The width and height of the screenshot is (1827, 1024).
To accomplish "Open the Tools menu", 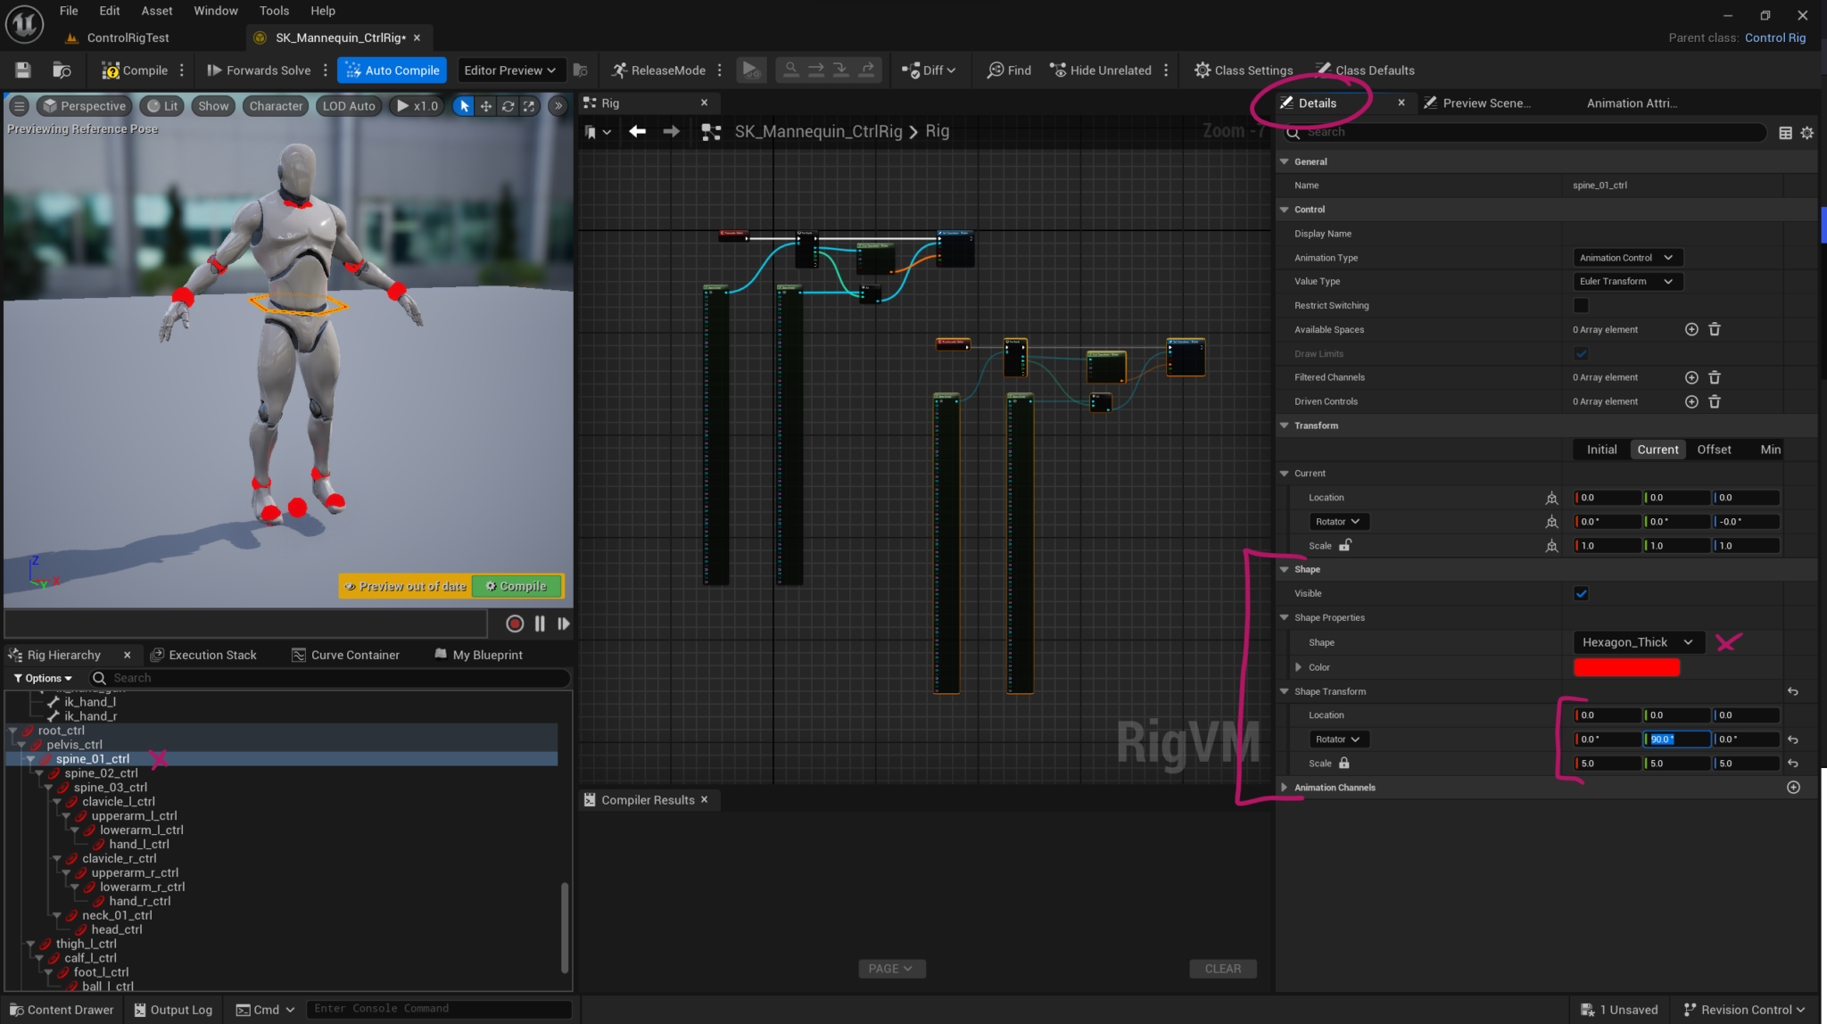I will pyautogui.click(x=274, y=11).
